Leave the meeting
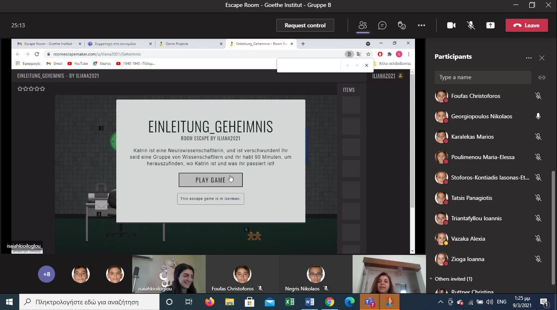 click(526, 25)
